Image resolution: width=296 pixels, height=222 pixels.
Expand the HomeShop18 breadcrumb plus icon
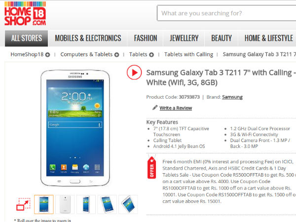[x=47, y=55]
